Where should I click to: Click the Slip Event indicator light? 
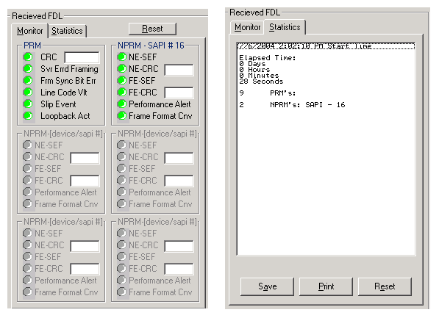pyautogui.click(x=28, y=104)
